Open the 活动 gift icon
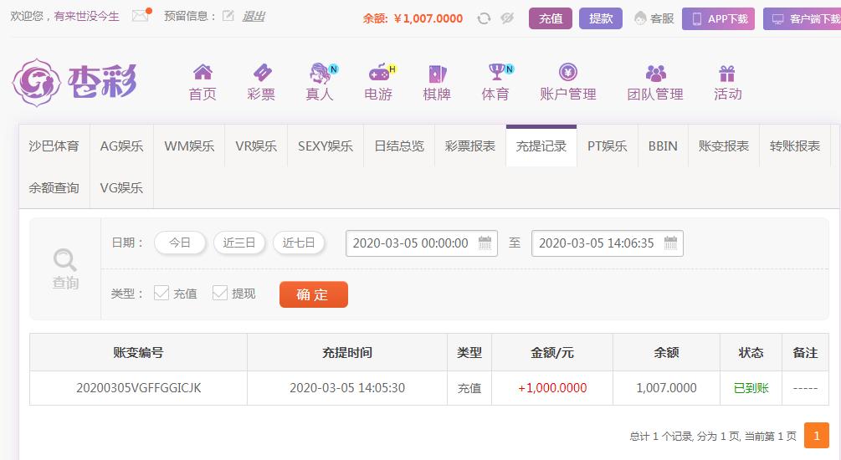841x460 pixels. (727, 73)
